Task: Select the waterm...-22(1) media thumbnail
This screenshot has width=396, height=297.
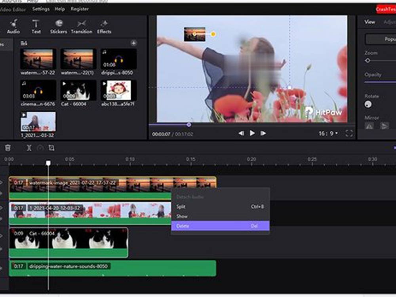Action: coord(78,59)
